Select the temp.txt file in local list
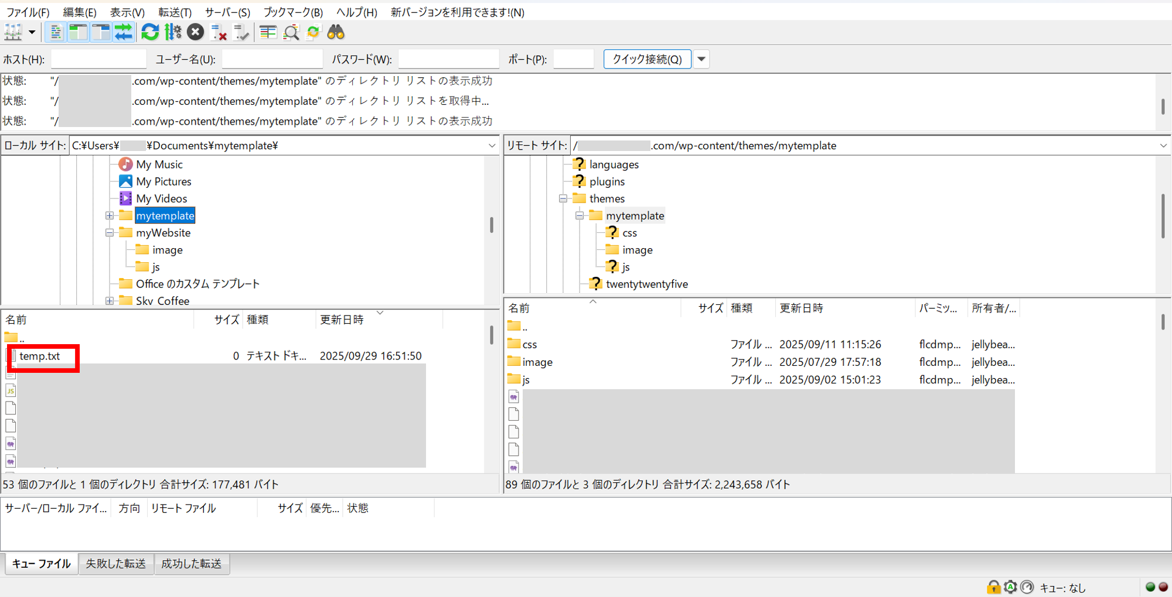Image resolution: width=1172 pixels, height=597 pixels. (40, 356)
